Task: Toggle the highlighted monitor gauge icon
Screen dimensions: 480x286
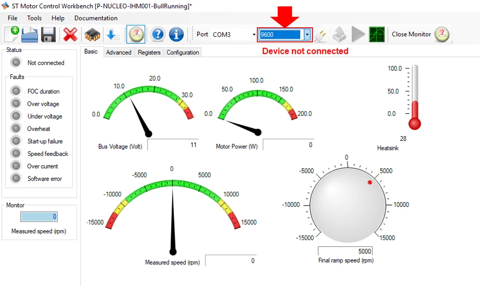Action: 136,34
